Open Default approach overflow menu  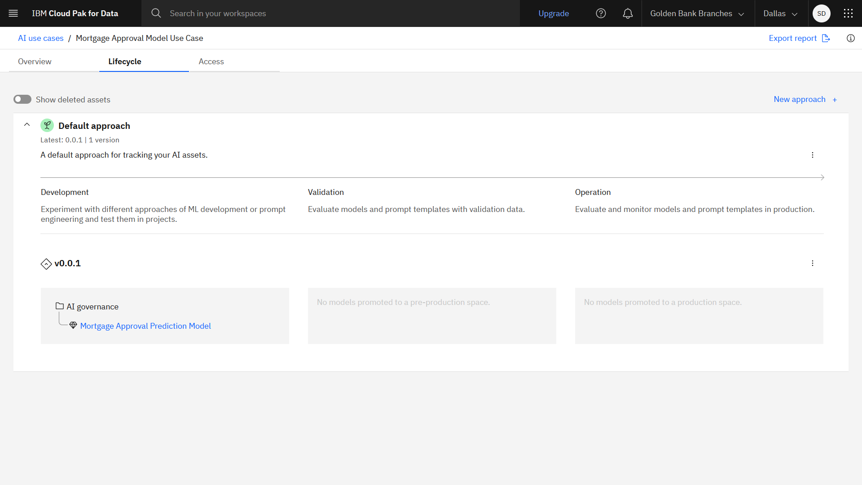[x=813, y=155]
